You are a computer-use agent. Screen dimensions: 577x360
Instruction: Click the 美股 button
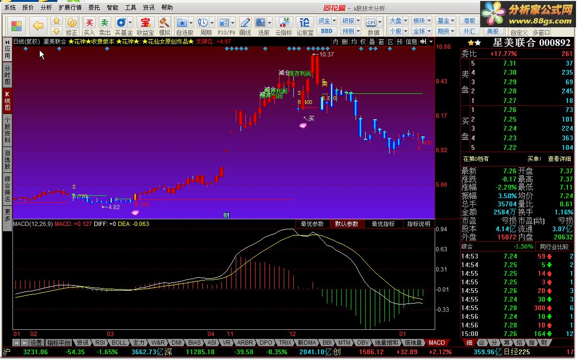click(493, 31)
